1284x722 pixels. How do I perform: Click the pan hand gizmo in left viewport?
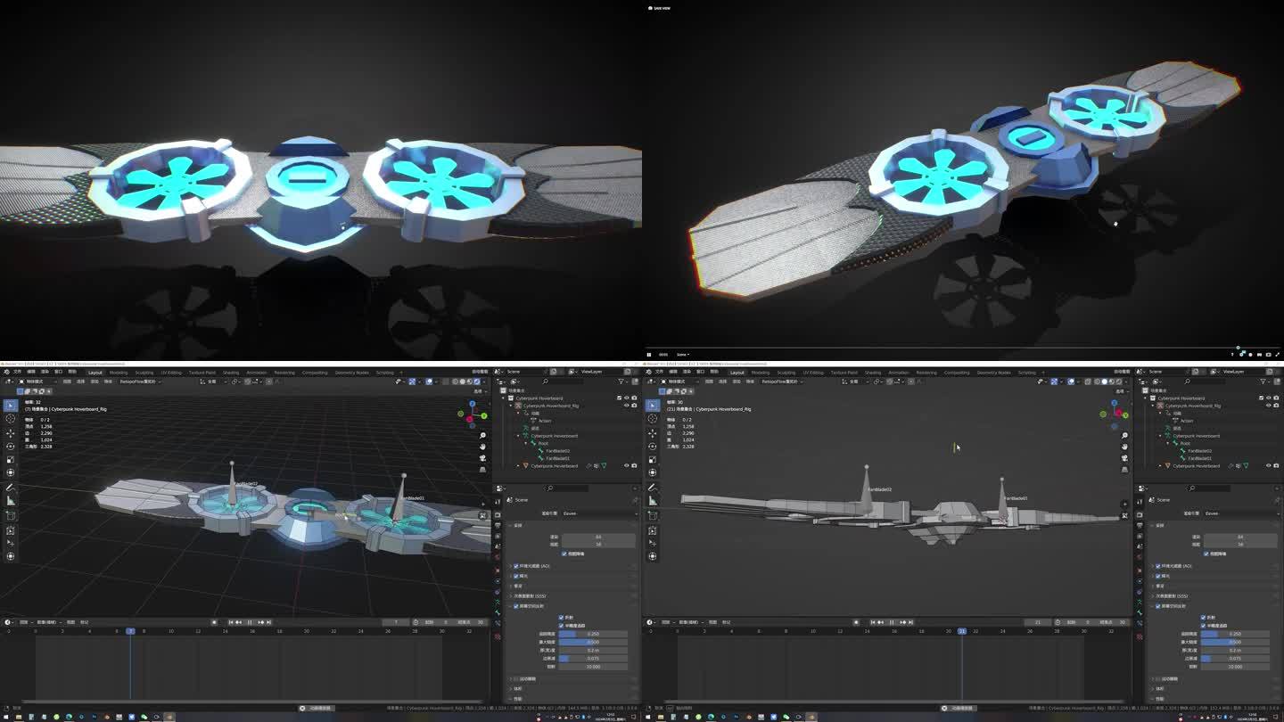coord(482,447)
